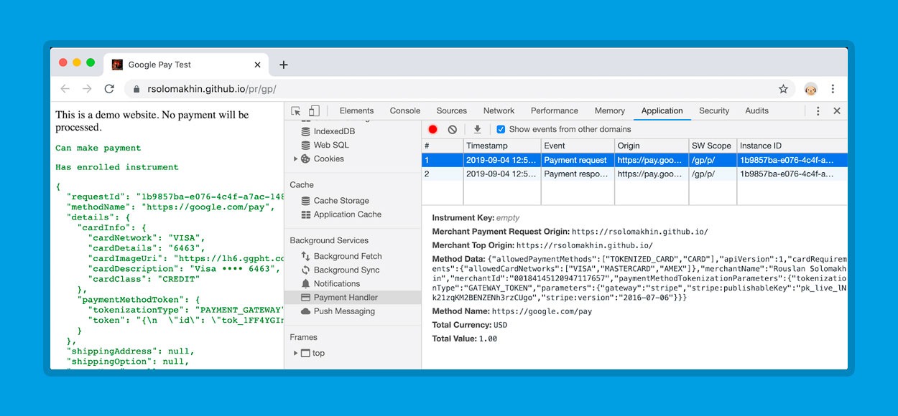Switch to the Application tab

click(x=662, y=111)
